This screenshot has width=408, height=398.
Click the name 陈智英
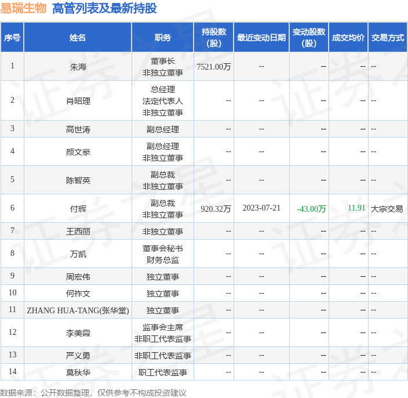point(78,180)
